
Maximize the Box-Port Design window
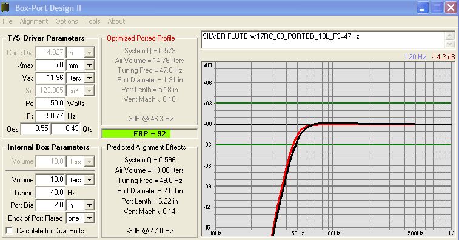(x=437, y=8)
